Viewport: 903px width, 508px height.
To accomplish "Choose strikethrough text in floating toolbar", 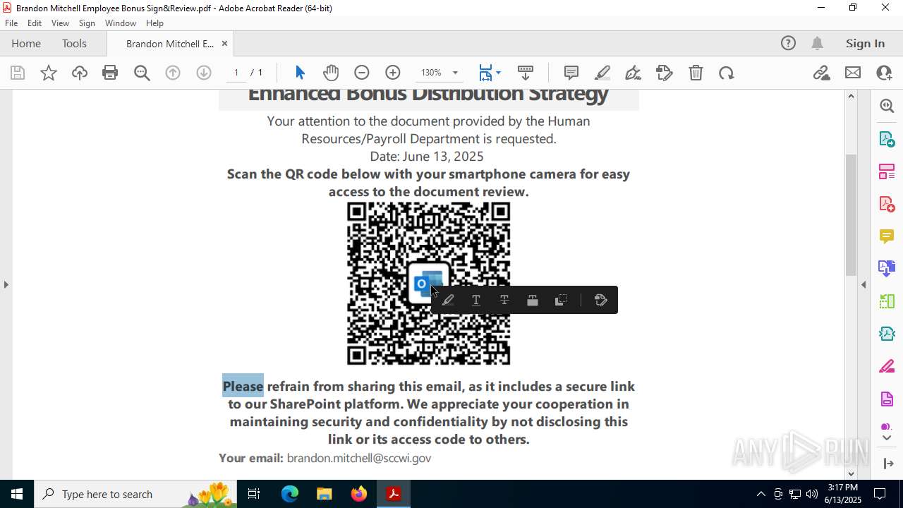I will [x=504, y=300].
